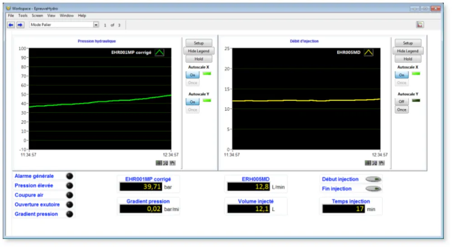
Task: Click Hold for Pression hydraulique graph
Action: pos(198,59)
